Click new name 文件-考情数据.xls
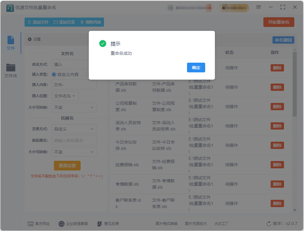This screenshot has height=231, width=304. point(163,184)
